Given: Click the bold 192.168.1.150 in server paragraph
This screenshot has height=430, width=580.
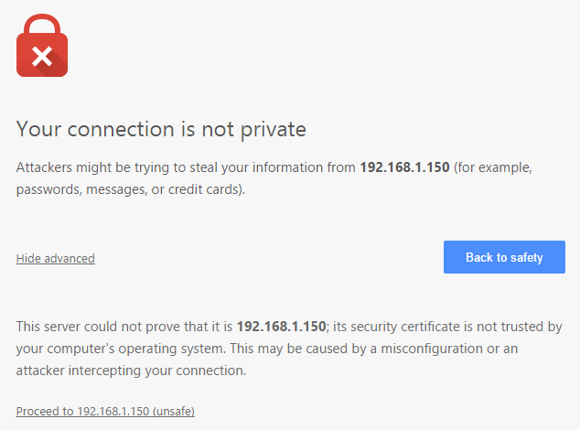Looking at the screenshot, I should pos(281,326).
